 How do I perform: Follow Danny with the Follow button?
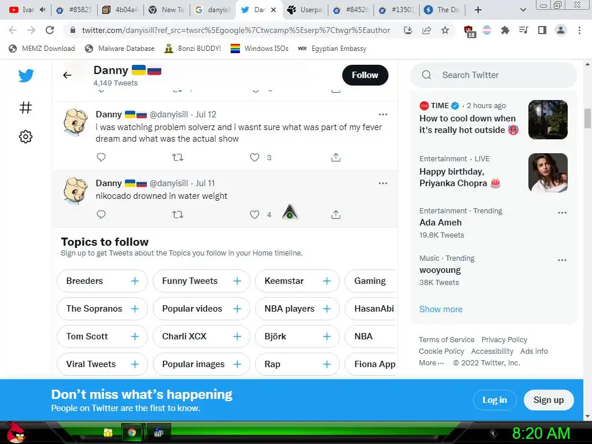tap(365, 75)
